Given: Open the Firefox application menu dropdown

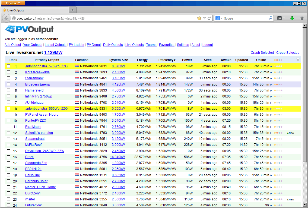Looking at the screenshot, I should click(13, 3).
